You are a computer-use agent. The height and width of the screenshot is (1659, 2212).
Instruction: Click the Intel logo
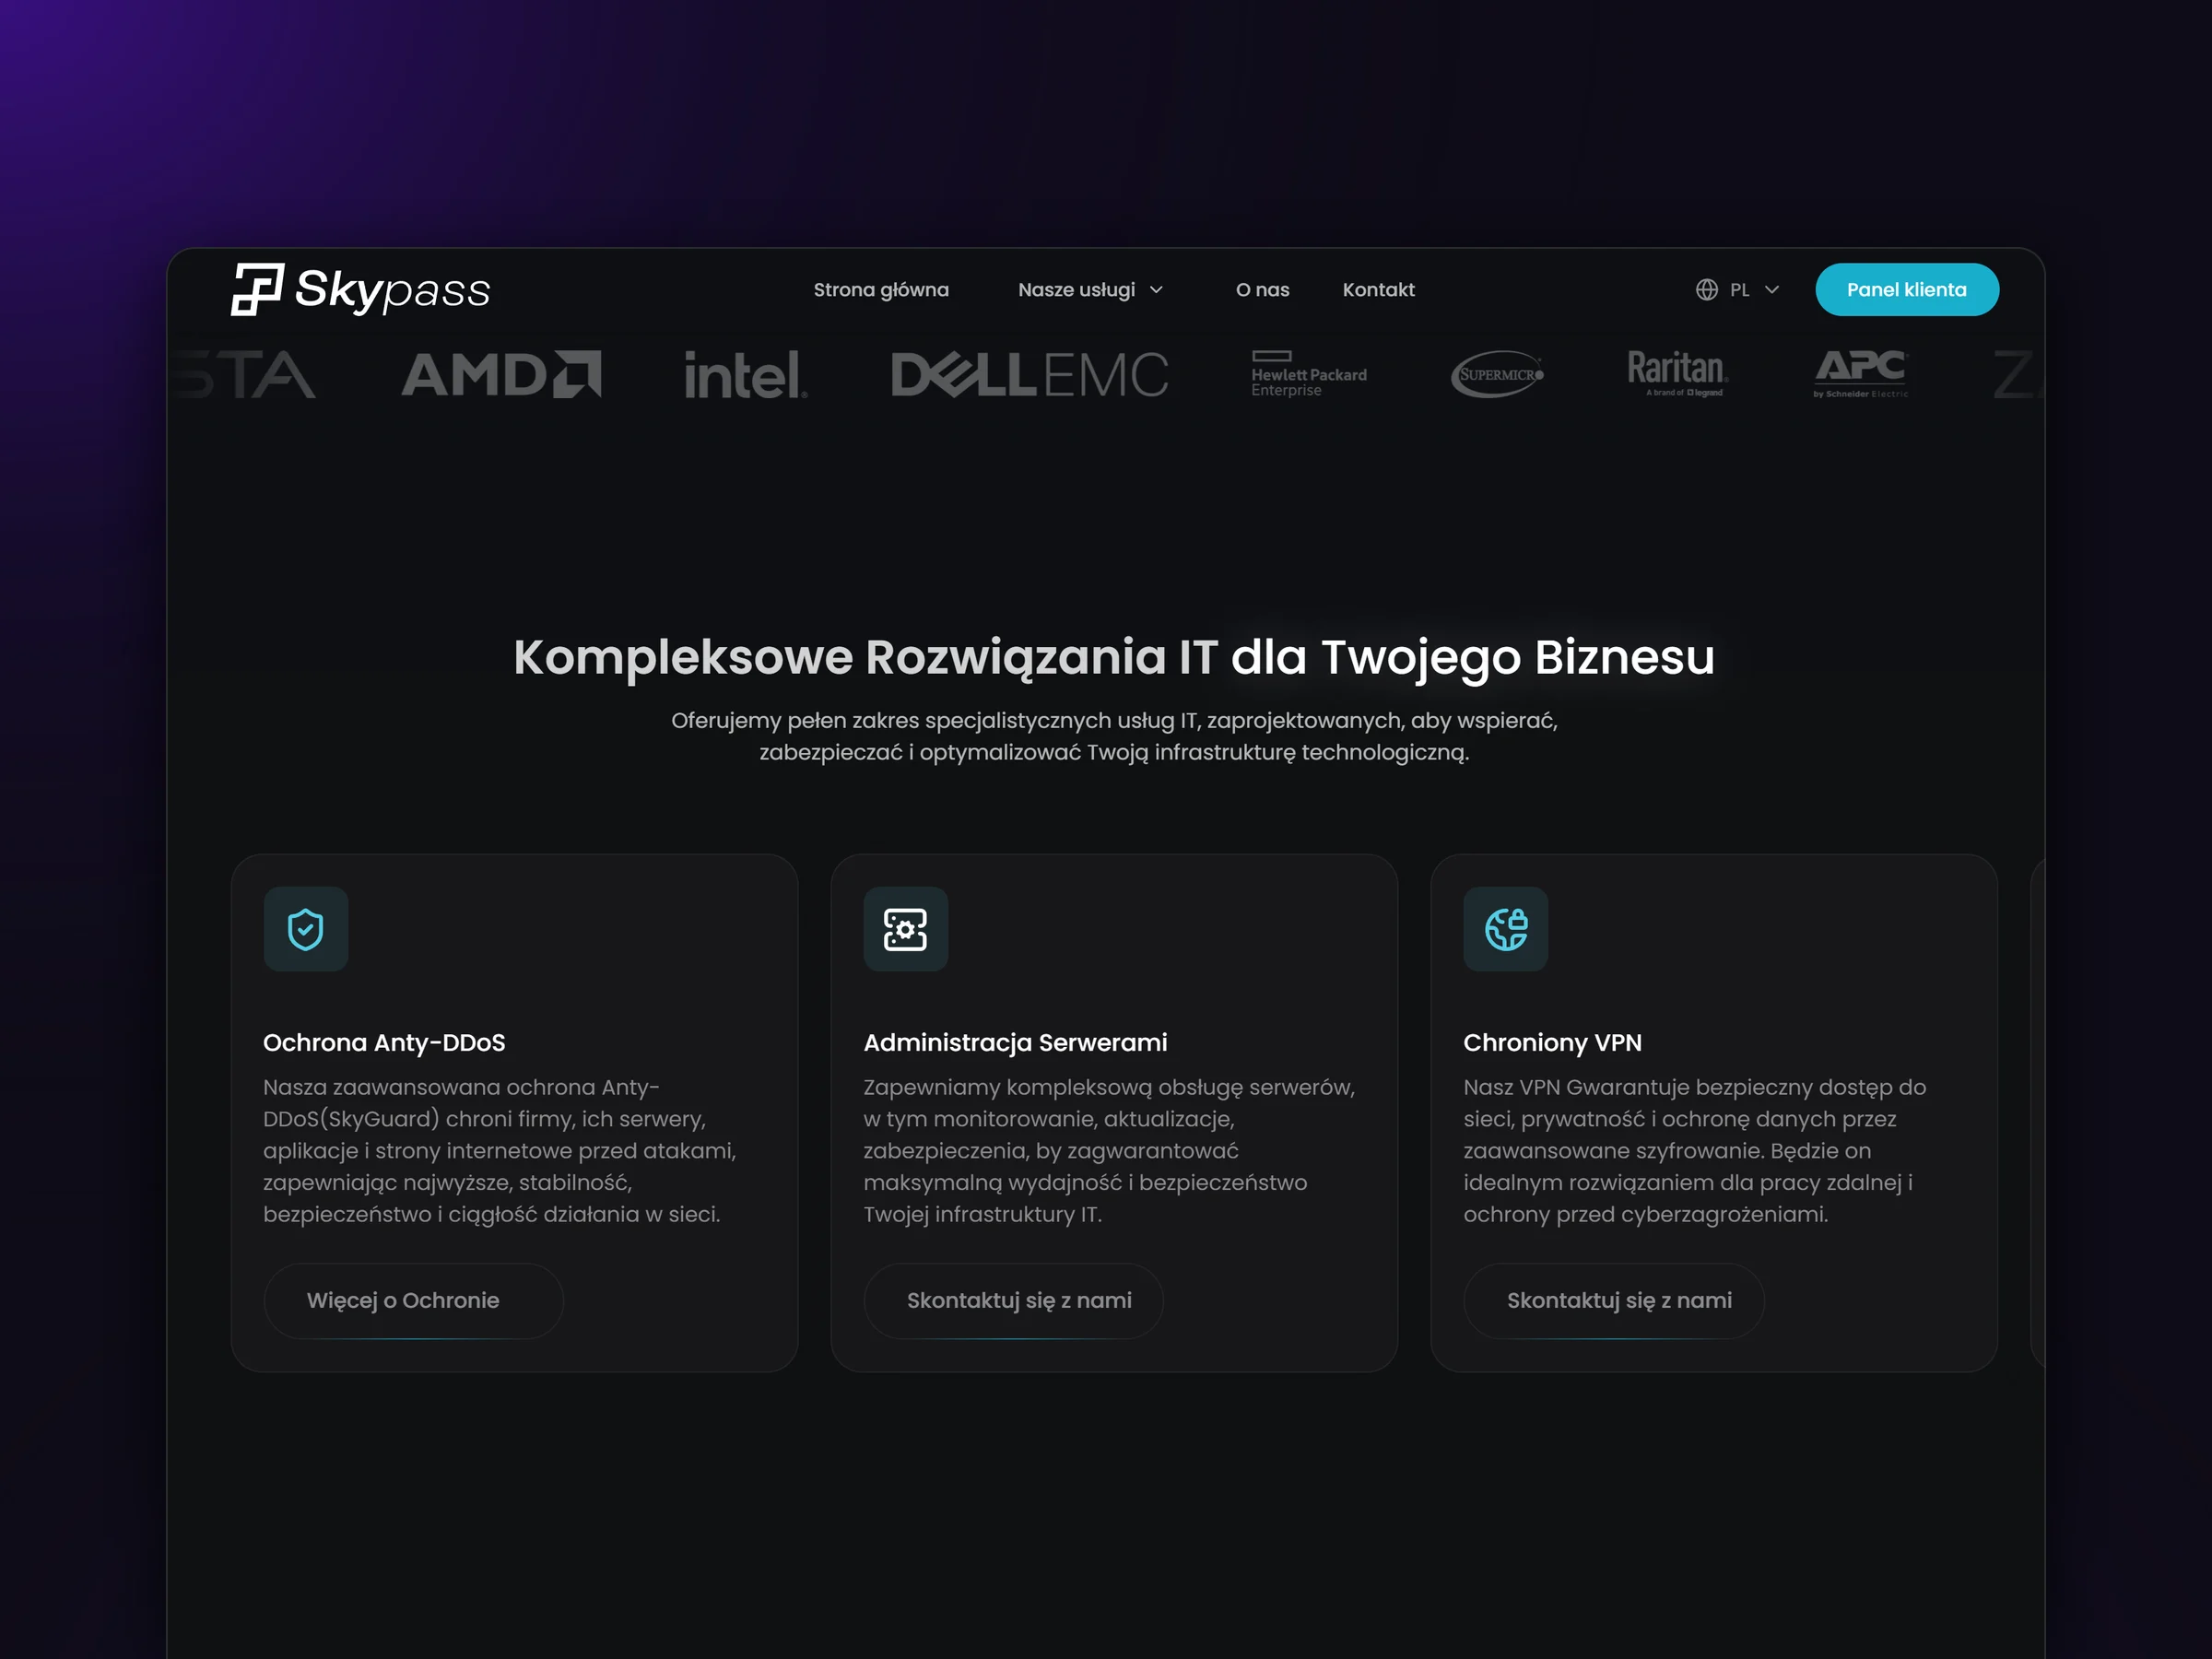click(x=745, y=375)
